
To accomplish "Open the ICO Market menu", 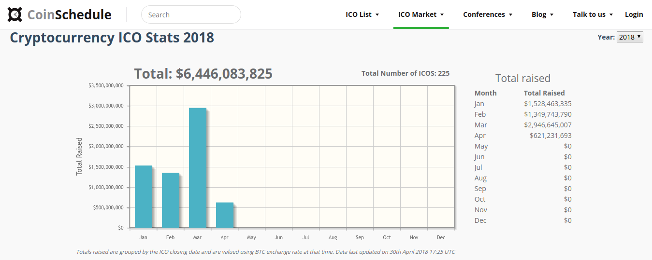I will tap(421, 14).
